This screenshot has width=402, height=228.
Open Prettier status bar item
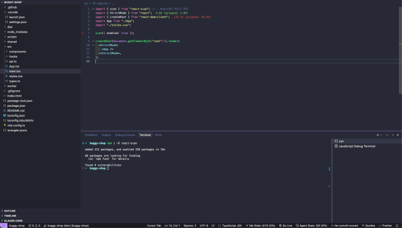tap(385, 225)
